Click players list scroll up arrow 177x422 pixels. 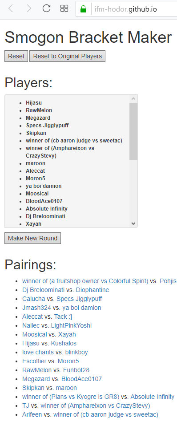click(x=133, y=99)
